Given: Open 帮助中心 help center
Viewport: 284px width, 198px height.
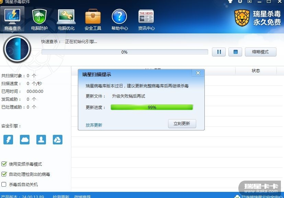Looking at the screenshot, I should 120,19.
